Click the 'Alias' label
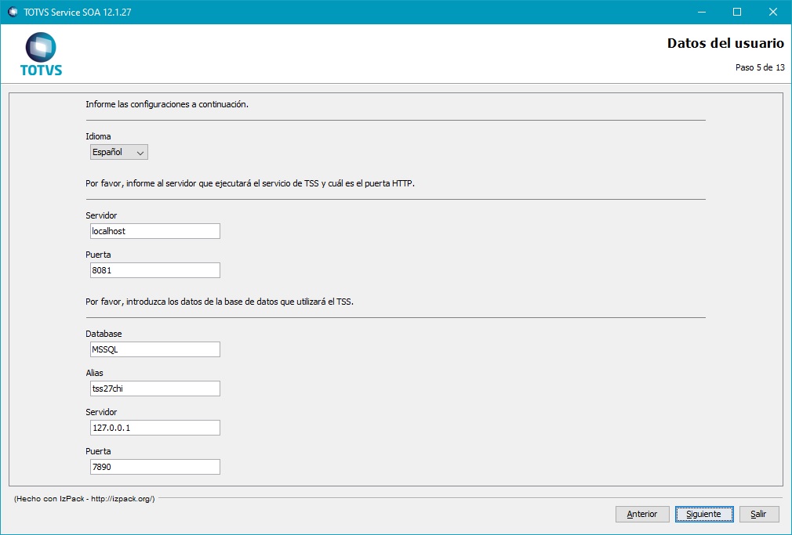This screenshot has height=535, width=792. coord(94,373)
